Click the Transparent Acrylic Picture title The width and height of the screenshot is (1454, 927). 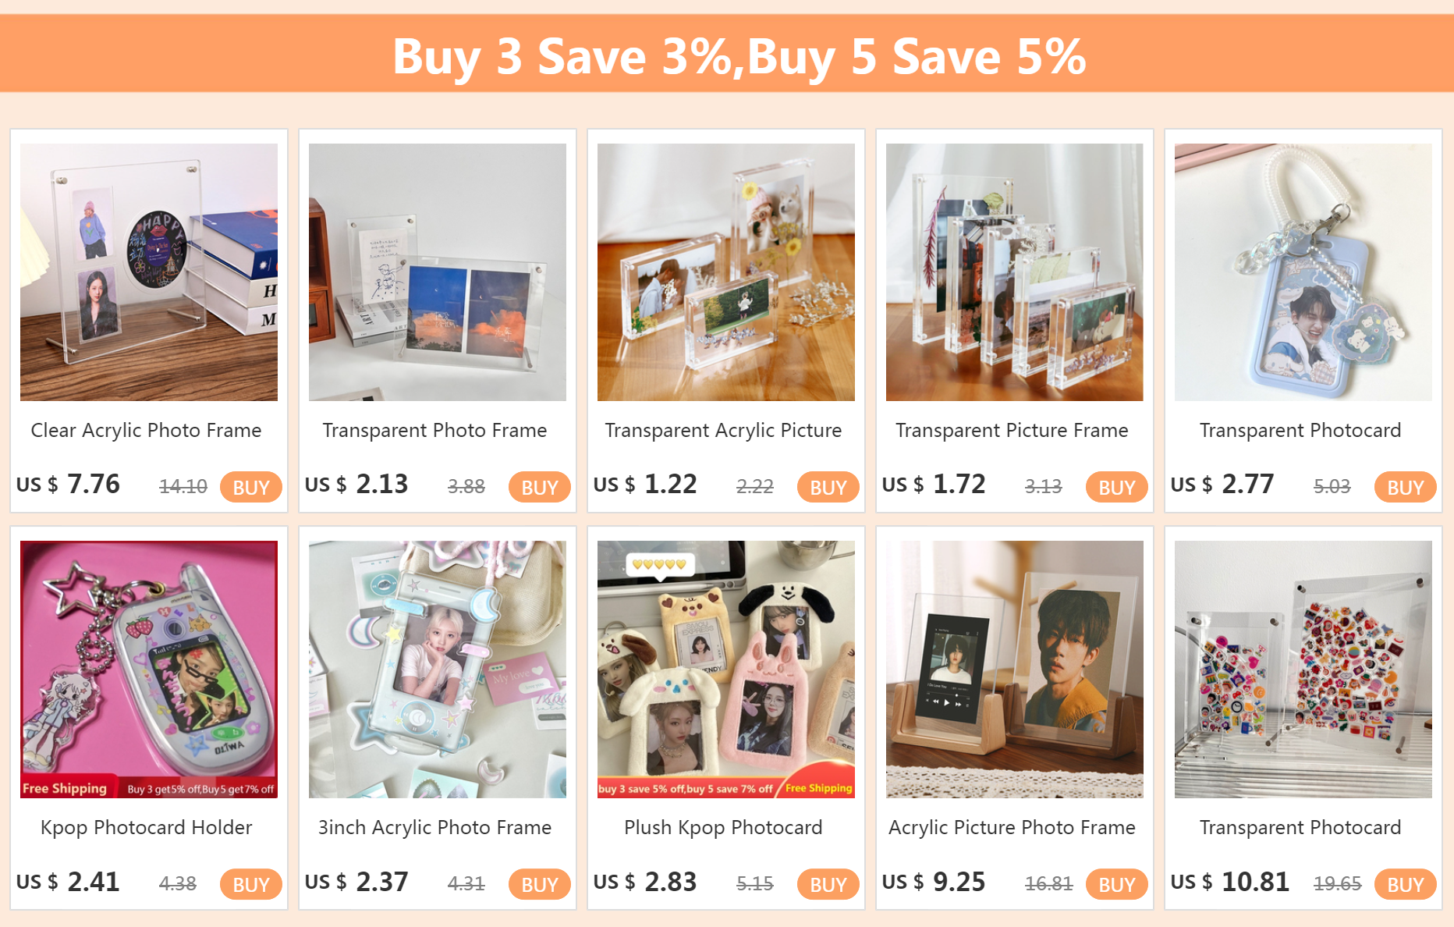[x=723, y=430]
